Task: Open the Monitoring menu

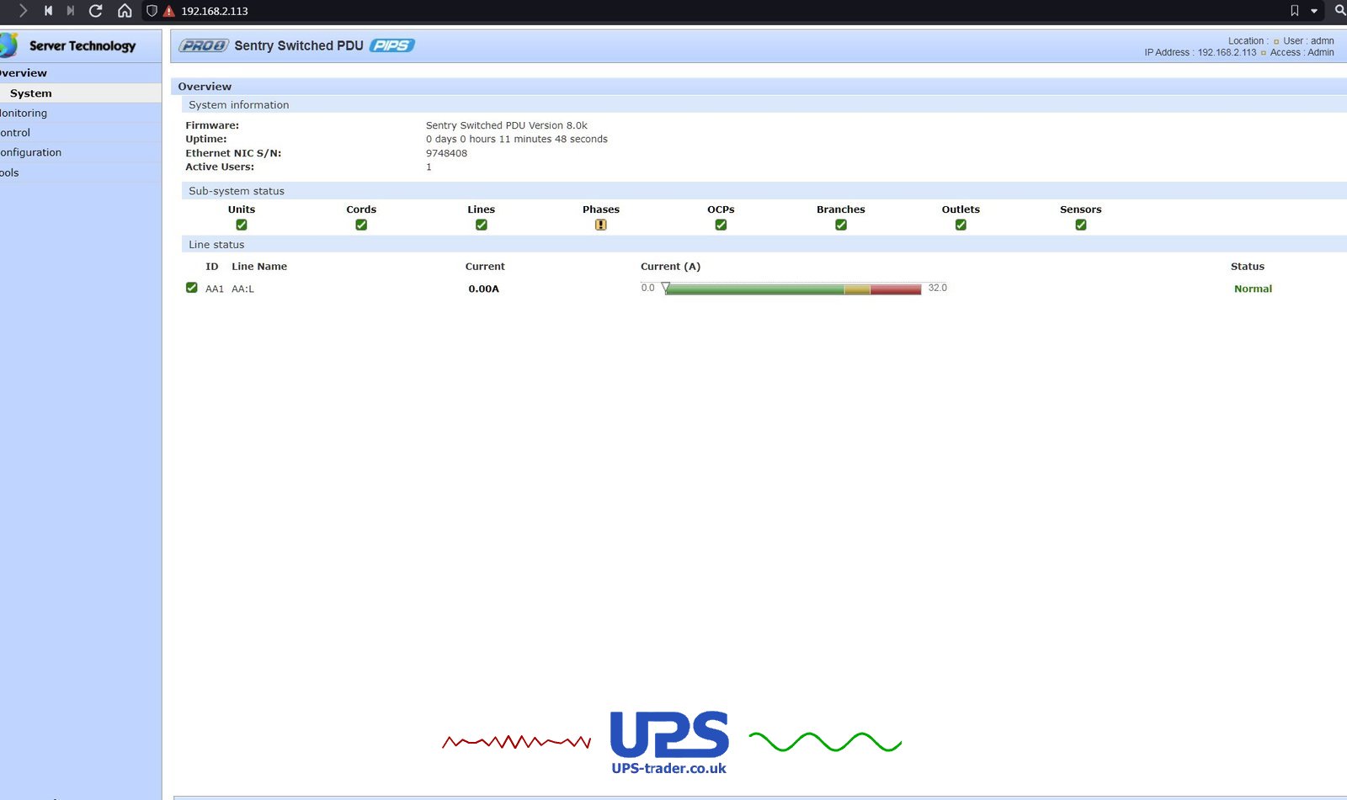Action: click(x=24, y=113)
